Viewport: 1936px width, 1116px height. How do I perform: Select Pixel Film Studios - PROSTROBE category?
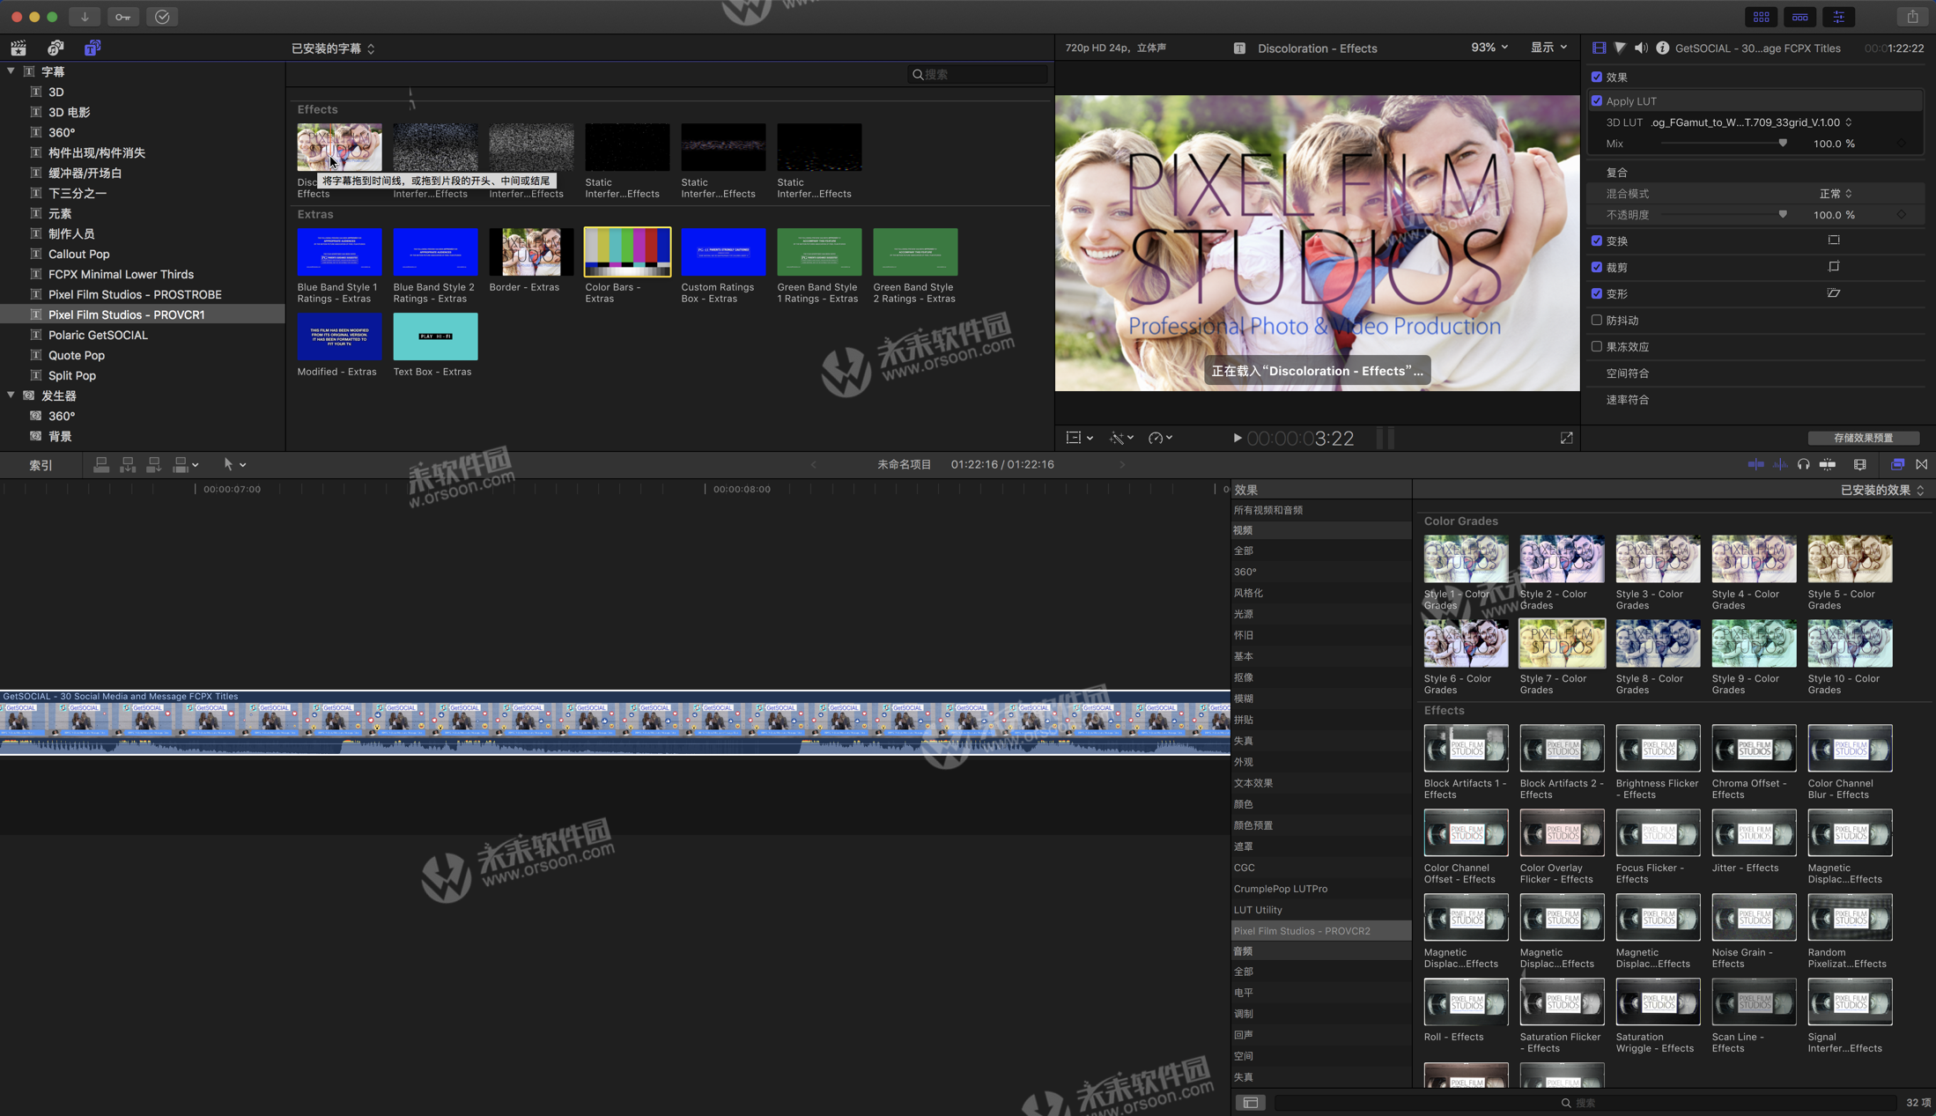(135, 294)
